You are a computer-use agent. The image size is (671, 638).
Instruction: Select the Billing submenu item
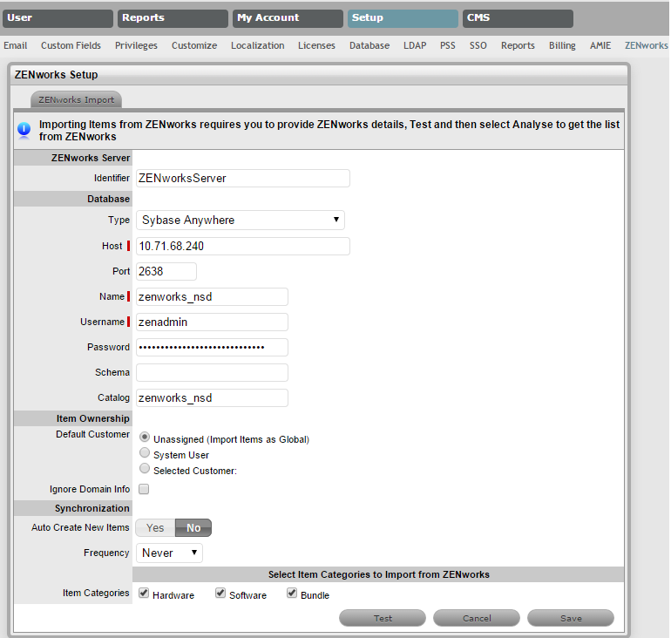562,45
